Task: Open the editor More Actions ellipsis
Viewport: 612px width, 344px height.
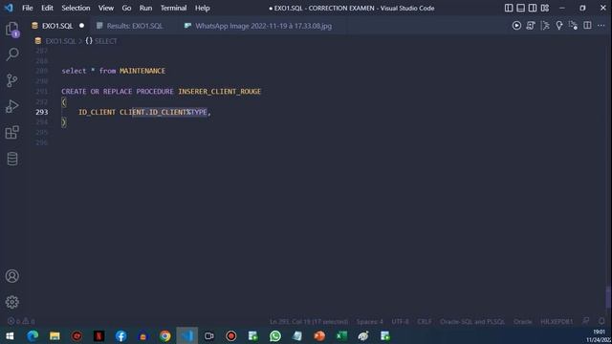Action: [x=601, y=26]
